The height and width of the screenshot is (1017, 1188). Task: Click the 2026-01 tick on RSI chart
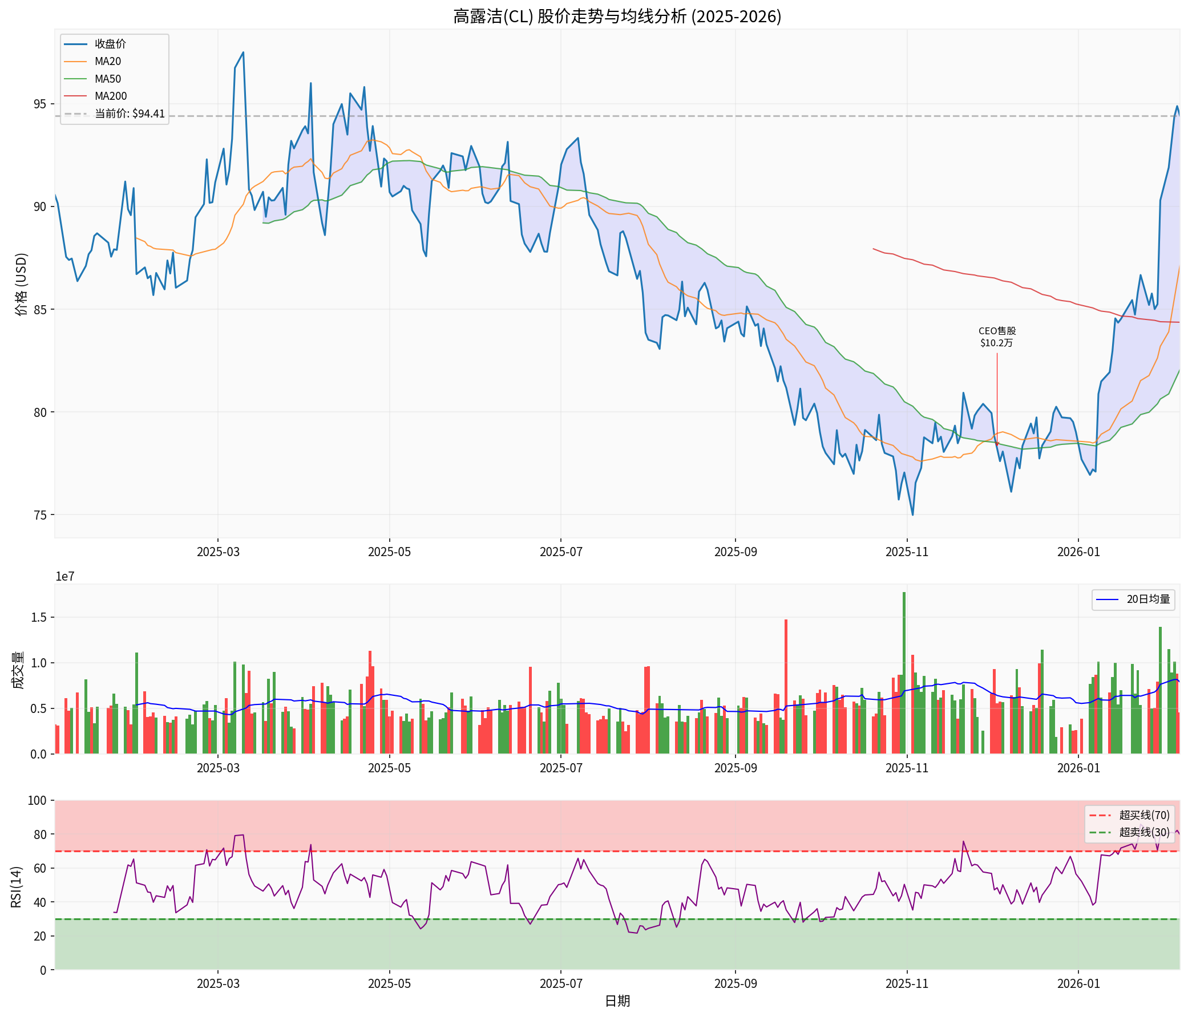pos(1078,984)
